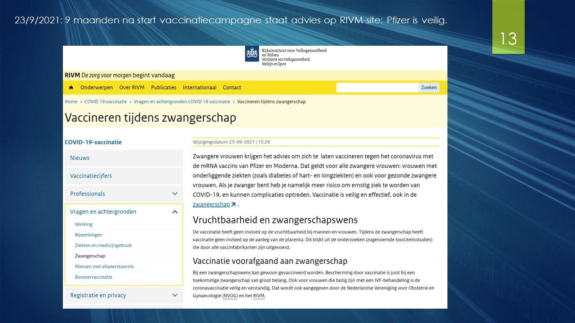The image size is (575, 323).
Task: Click the slide title text about RIVM-site
Action: [231, 21]
